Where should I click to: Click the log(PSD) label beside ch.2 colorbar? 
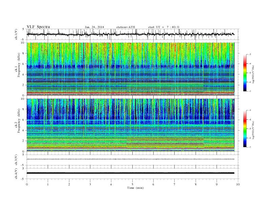coord(254,130)
